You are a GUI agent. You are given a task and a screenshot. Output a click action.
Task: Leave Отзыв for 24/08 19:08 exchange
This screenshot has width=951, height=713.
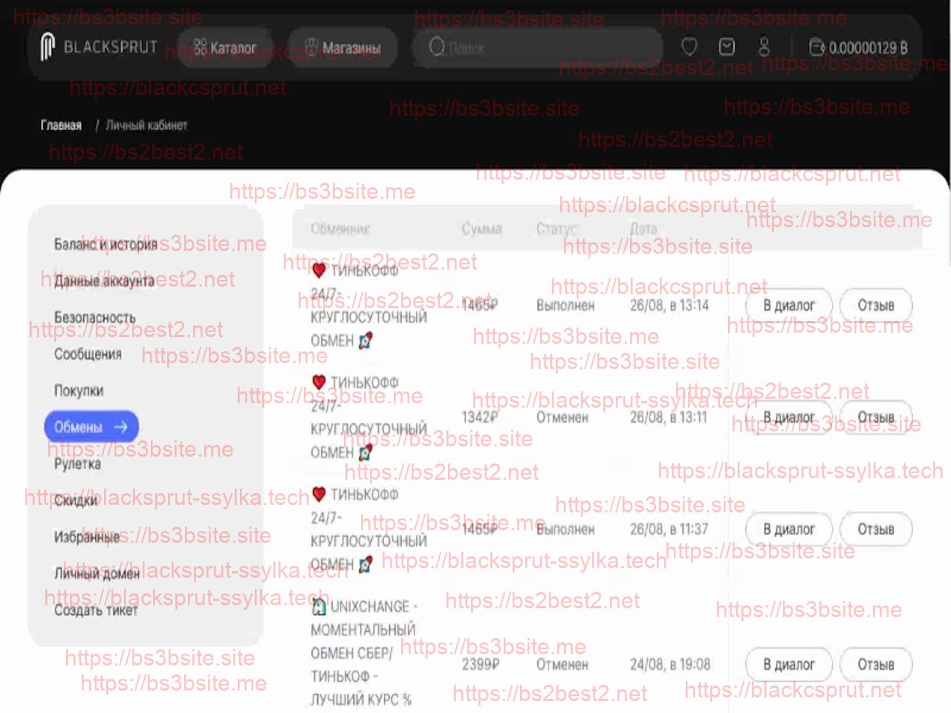(876, 665)
